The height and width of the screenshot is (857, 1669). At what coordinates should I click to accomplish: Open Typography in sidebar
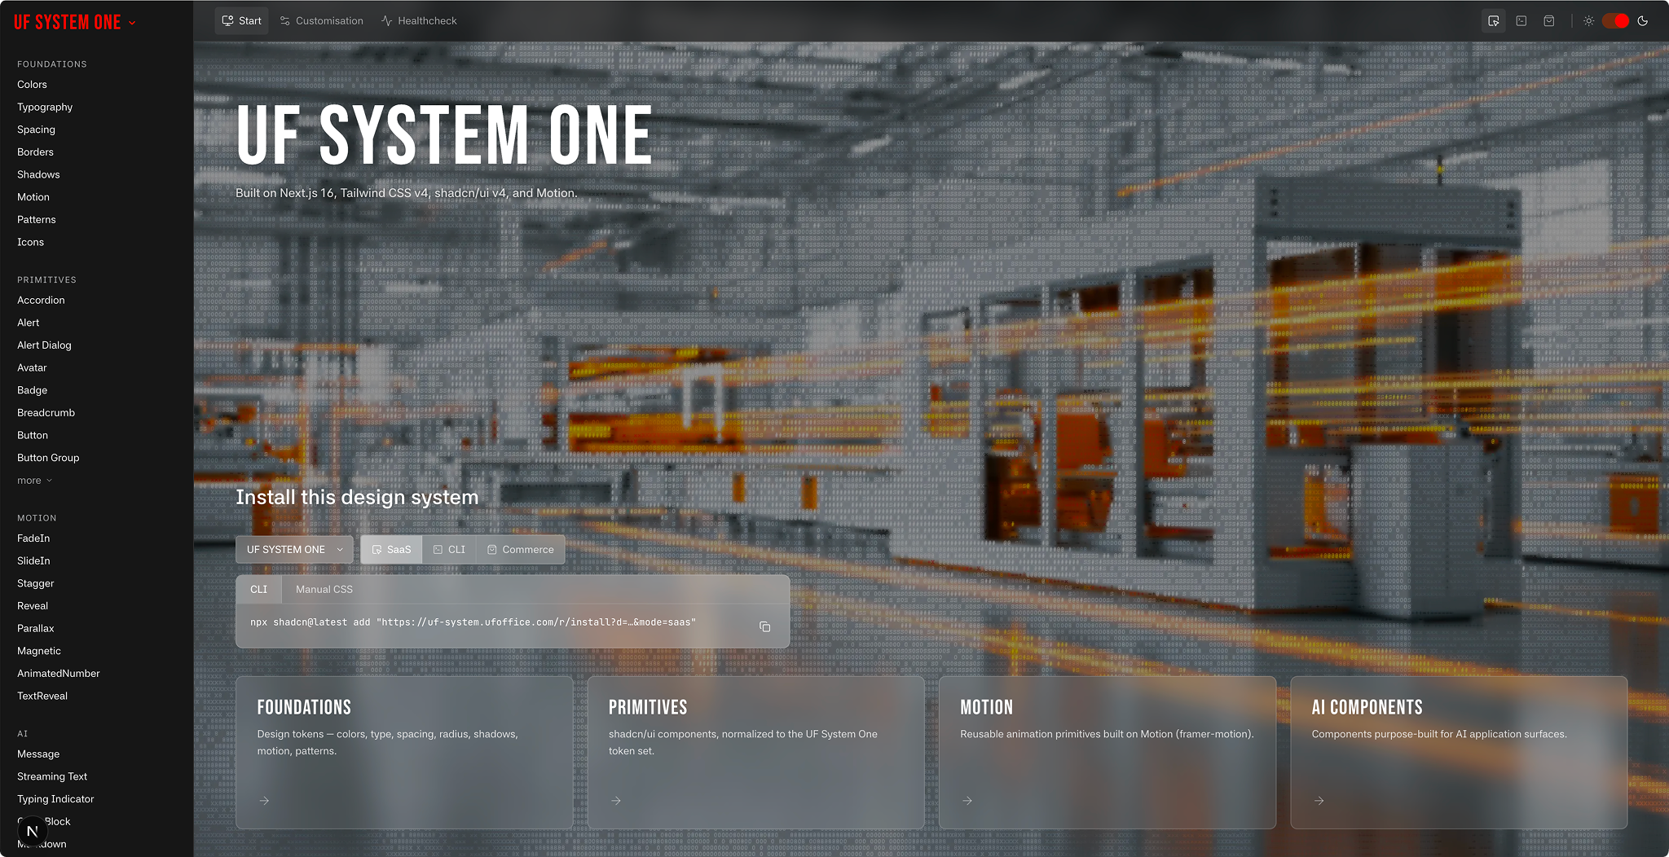click(45, 108)
